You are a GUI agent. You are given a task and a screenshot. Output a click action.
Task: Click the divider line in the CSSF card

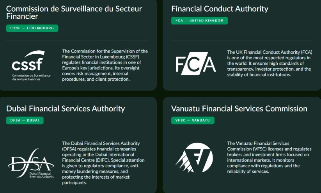point(77,40)
